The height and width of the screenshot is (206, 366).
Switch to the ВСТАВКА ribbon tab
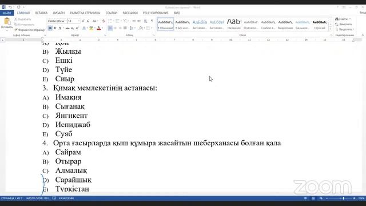pos(41,13)
